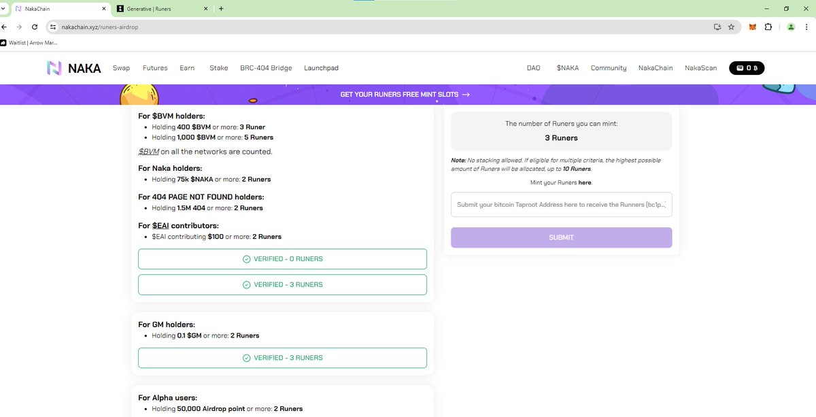Click 'Holding 75k $NAKA or more' line
816x417 pixels.
tap(211, 180)
